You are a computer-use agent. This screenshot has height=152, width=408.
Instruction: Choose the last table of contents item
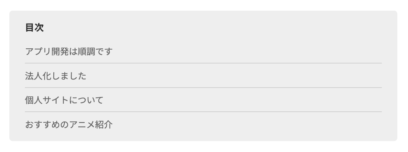[x=69, y=125]
